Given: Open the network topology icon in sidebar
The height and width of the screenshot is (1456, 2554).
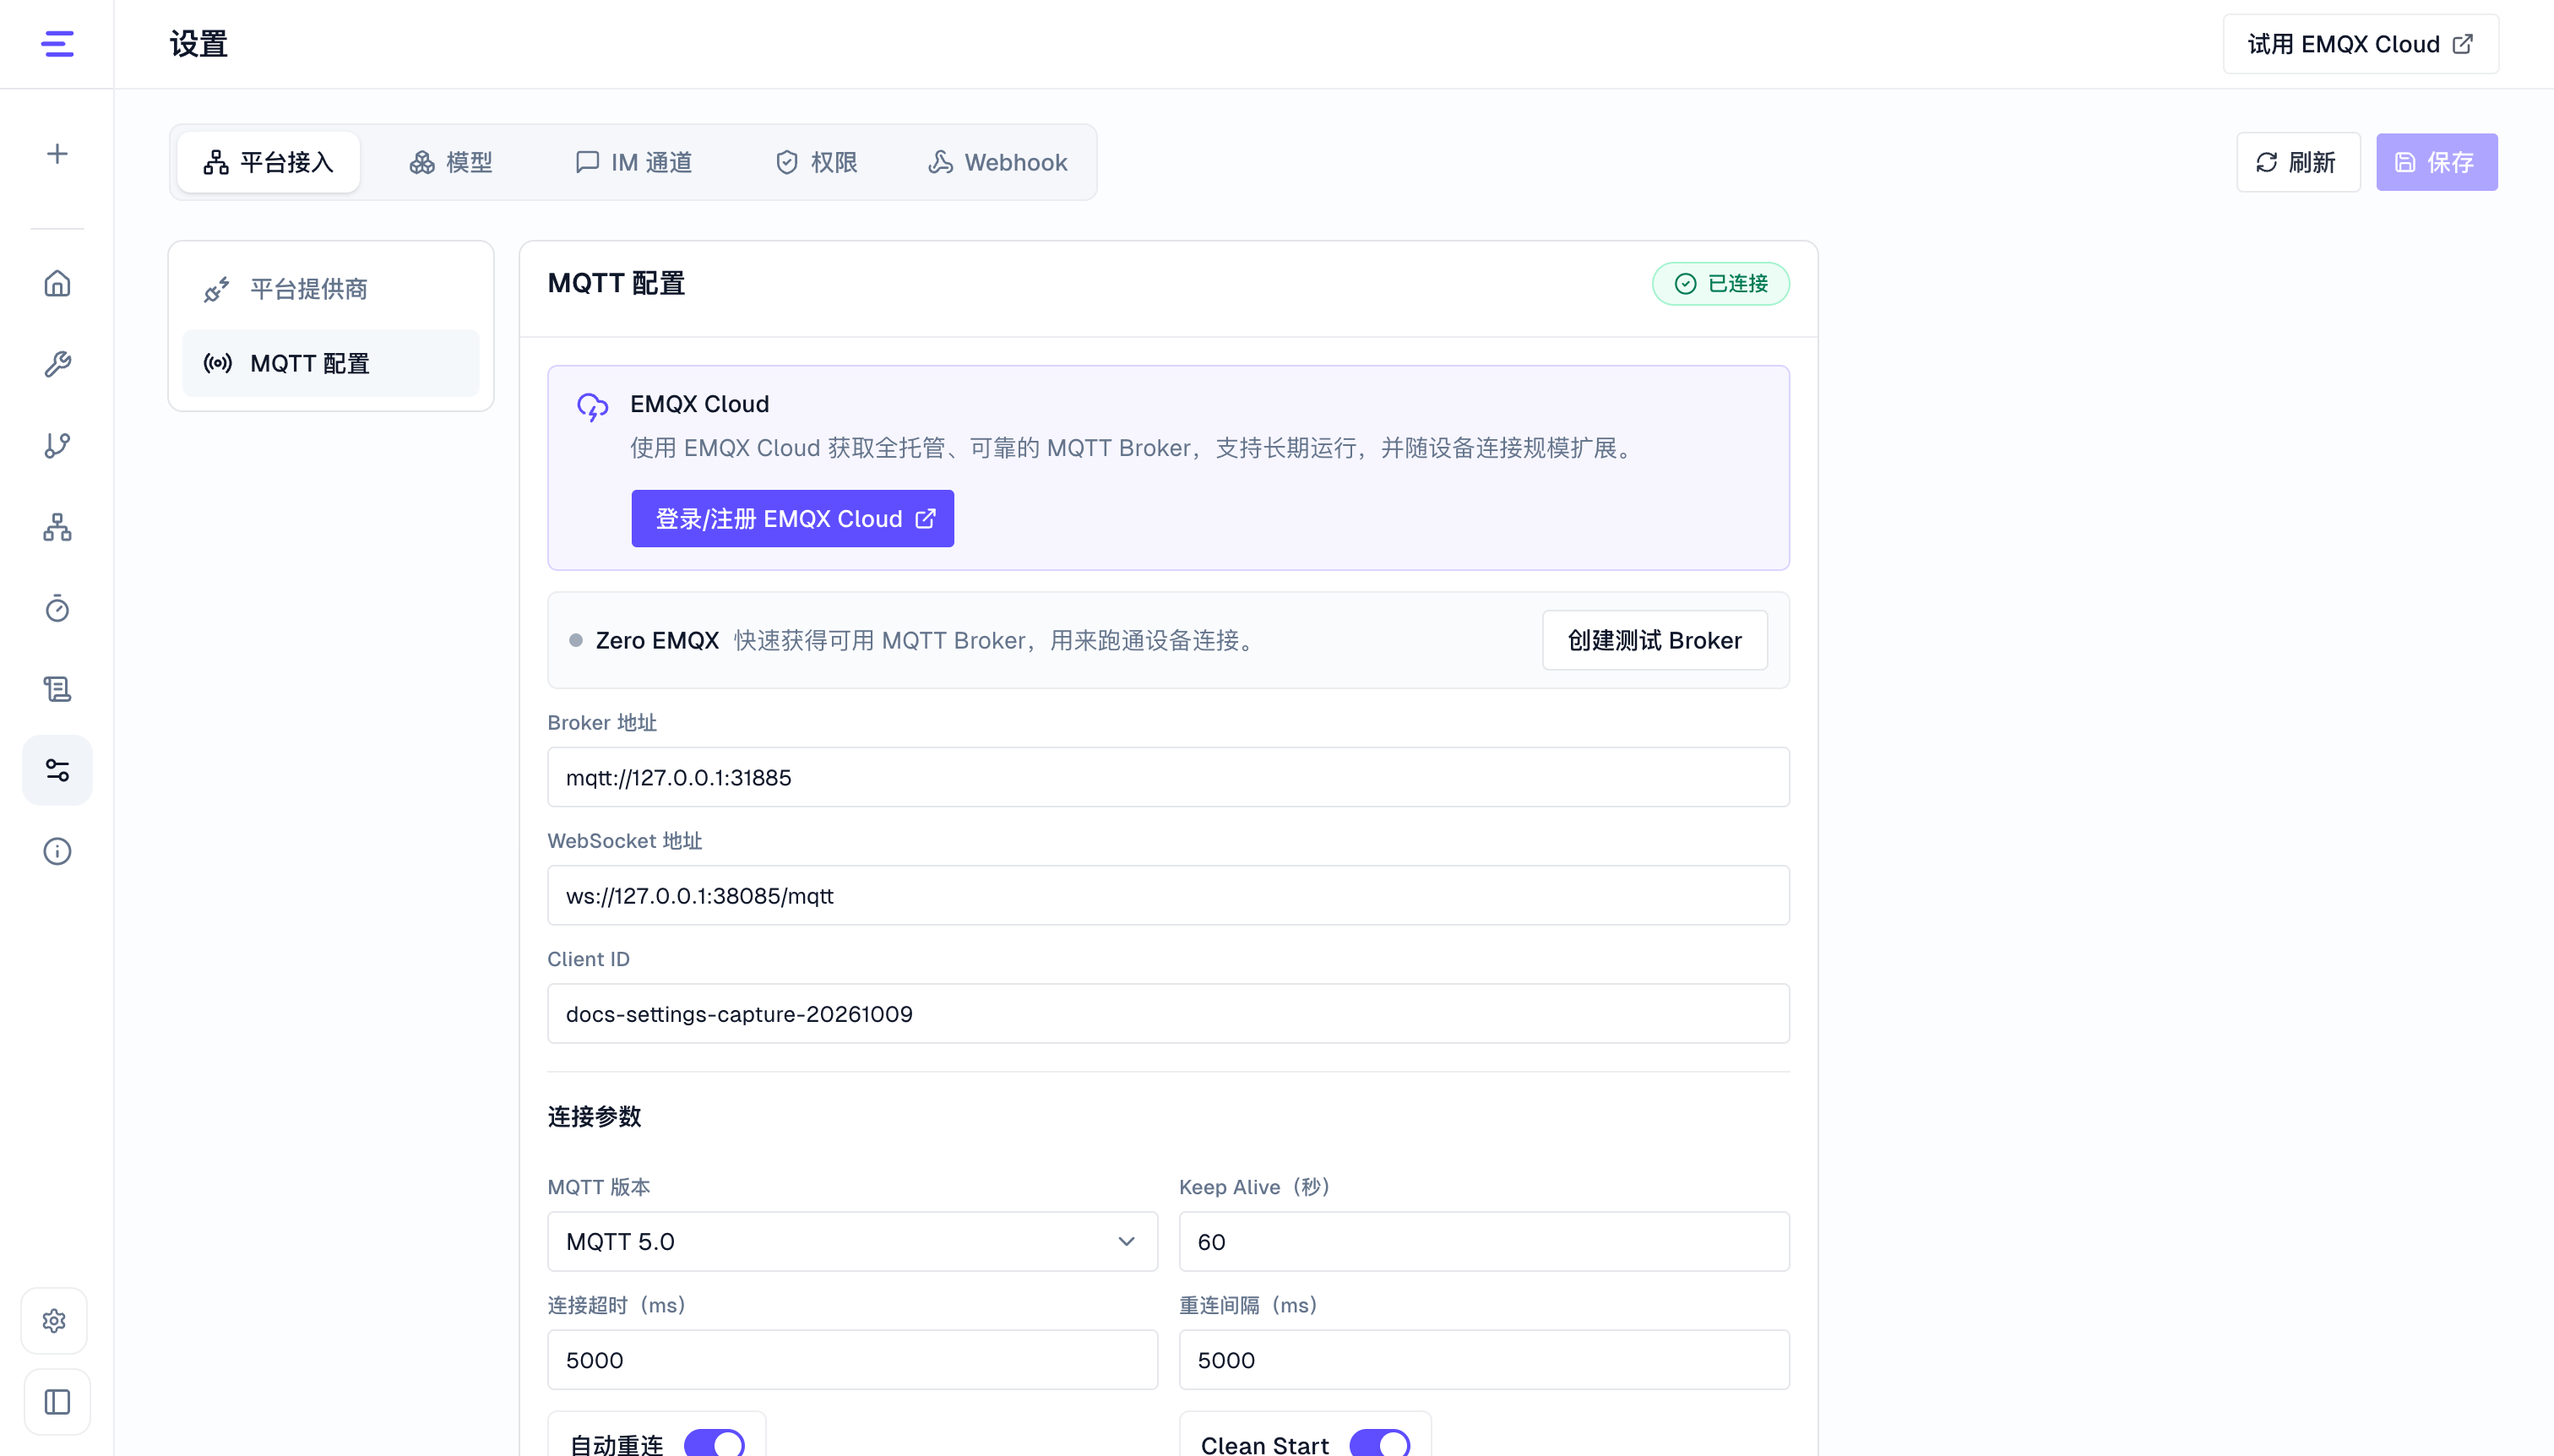Looking at the screenshot, I should pyautogui.click(x=57, y=527).
